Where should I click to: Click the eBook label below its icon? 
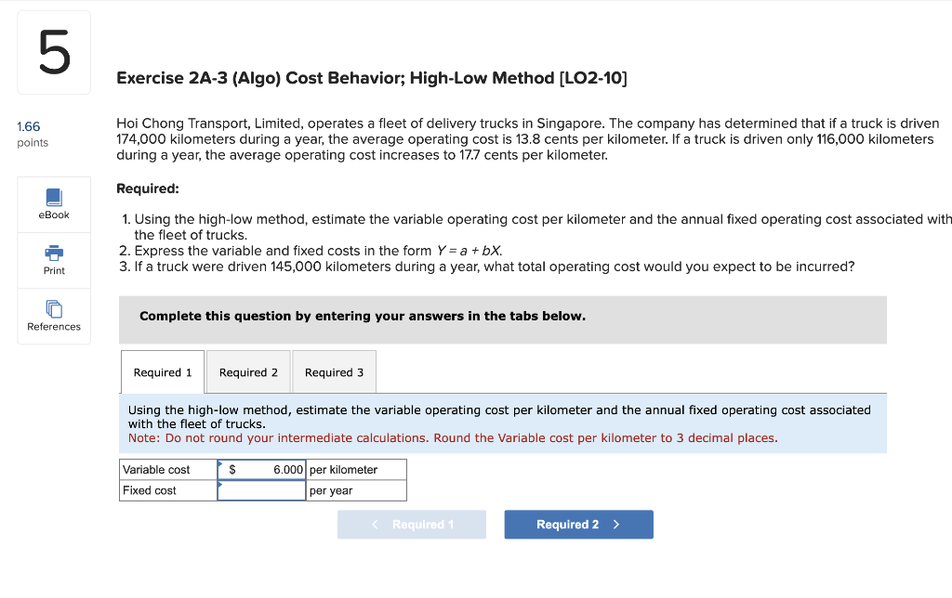53,214
